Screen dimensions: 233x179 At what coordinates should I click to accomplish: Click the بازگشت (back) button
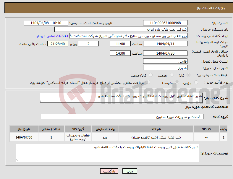point(109,171)
